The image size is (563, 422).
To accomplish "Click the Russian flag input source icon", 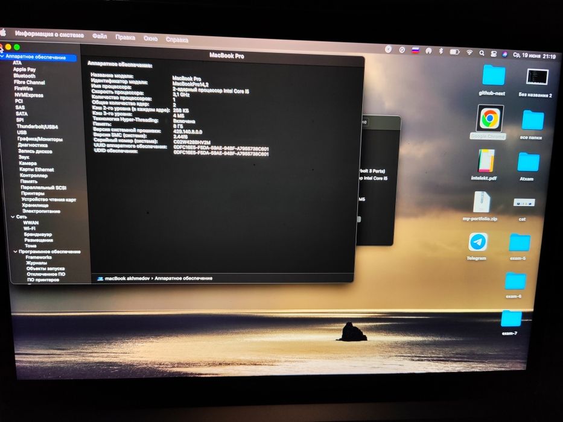I will click(x=415, y=50).
